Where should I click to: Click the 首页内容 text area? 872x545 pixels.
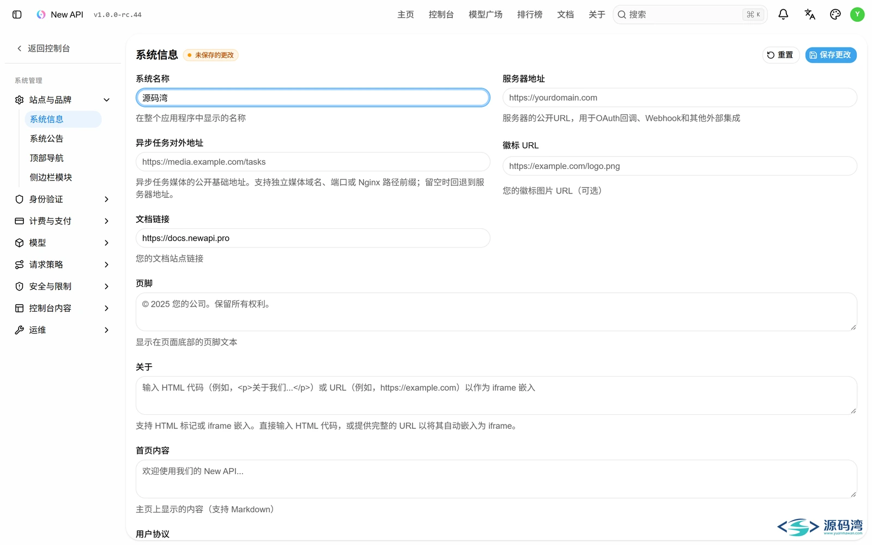[496, 479]
